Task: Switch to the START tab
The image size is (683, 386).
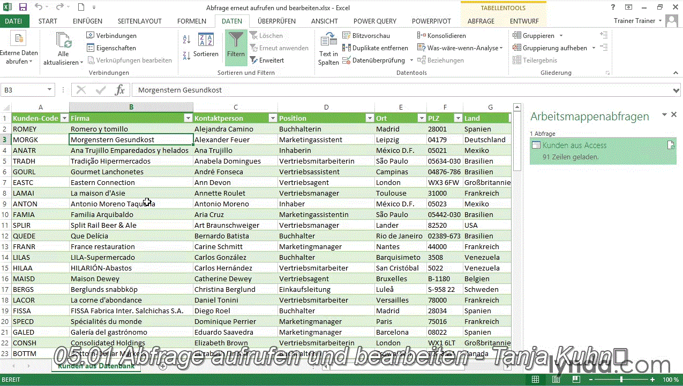Action: [48, 21]
